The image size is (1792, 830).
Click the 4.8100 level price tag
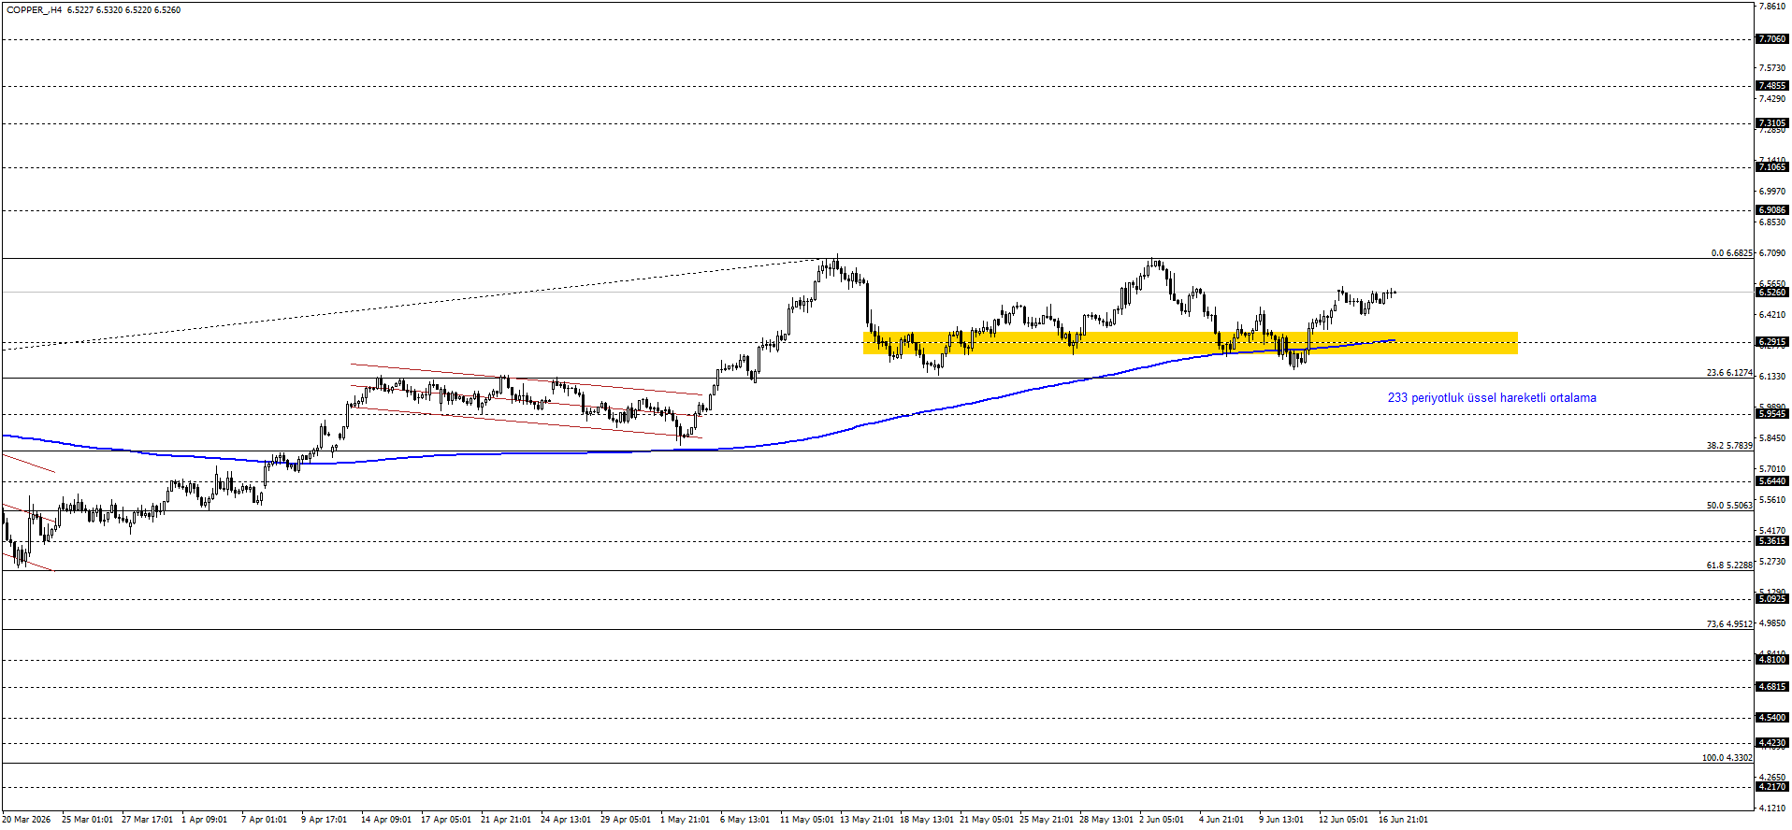pyautogui.click(x=1772, y=660)
